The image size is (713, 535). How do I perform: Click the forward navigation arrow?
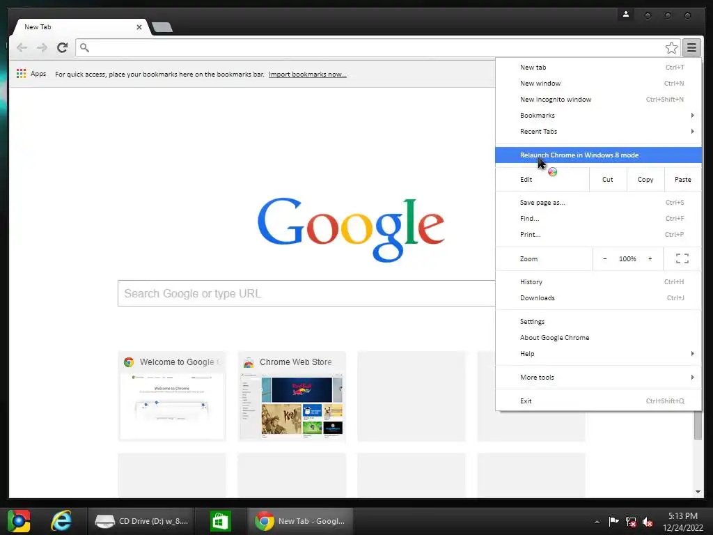[42, 47]
